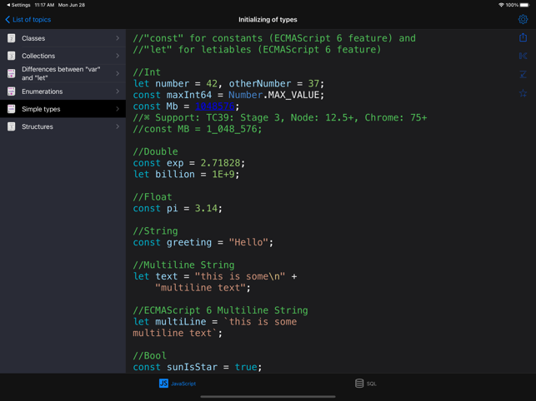Expand chevron for Differences between var and let

click(x=118, y=74)
